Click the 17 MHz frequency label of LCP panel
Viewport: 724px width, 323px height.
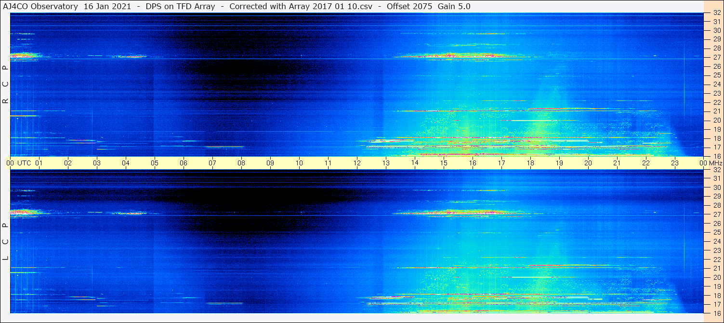pyautogui.click(x=716, y=304)
